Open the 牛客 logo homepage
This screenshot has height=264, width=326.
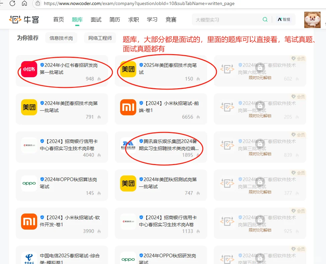tap(24, 19)
